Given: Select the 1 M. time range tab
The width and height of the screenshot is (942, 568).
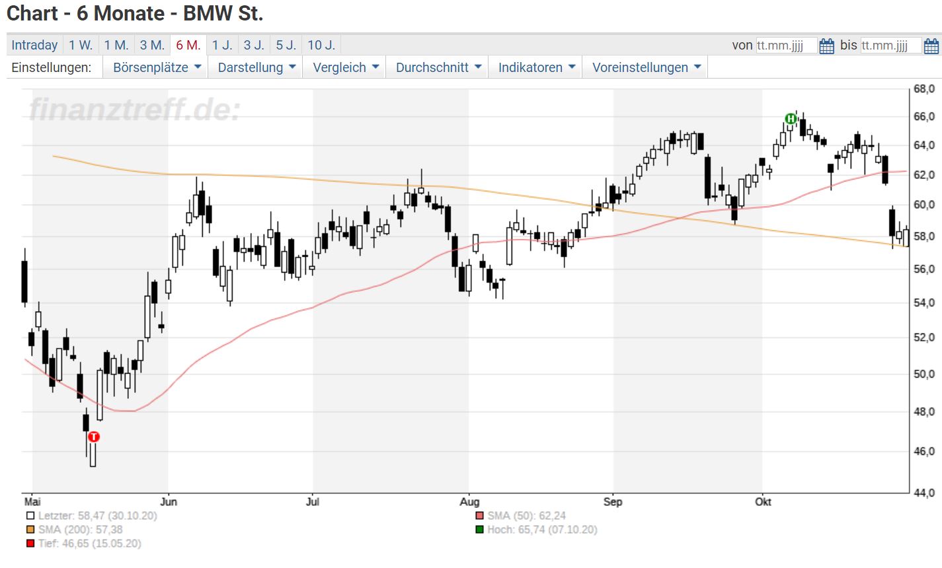Looking at the screenshot, I should [116, 45].
